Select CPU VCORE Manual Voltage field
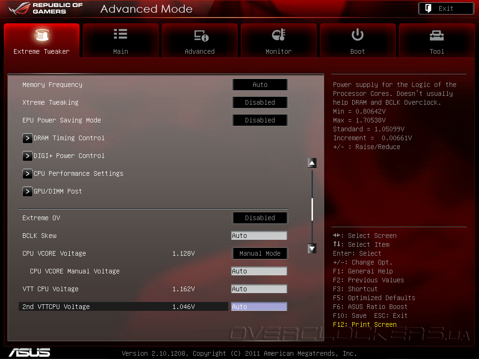The image size is (479, 359). (259, 271)
